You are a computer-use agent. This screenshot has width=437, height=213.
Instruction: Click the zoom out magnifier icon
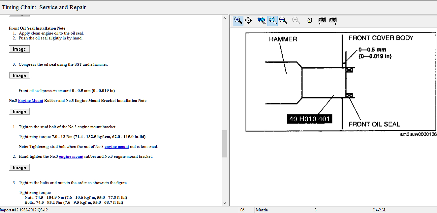pos(296,20)
